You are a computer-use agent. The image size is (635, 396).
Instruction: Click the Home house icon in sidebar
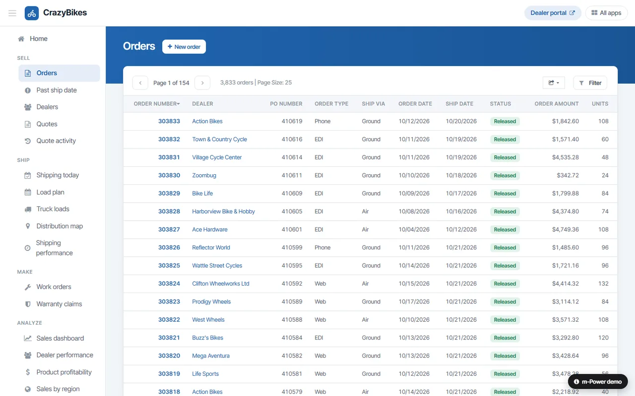tap(21, 39)
